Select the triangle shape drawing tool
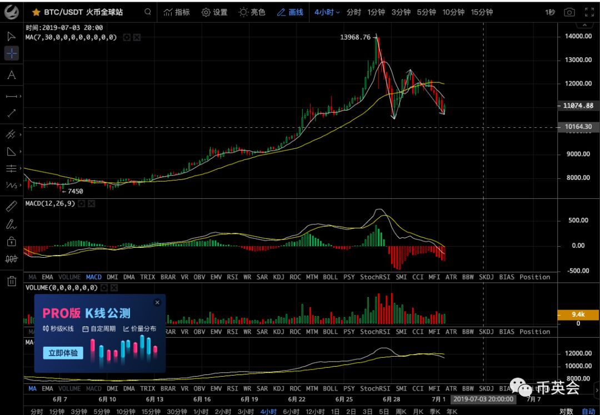This screenshot has width=600, height=415. pos(11,152)
